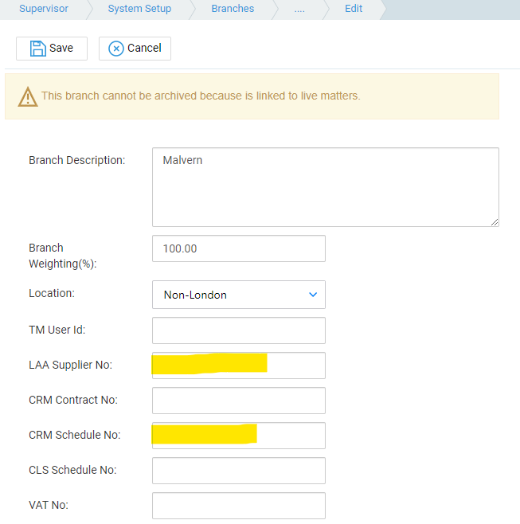Click the circled X Cancel icon
The image size is (520, 524).
tap(116, 49)
